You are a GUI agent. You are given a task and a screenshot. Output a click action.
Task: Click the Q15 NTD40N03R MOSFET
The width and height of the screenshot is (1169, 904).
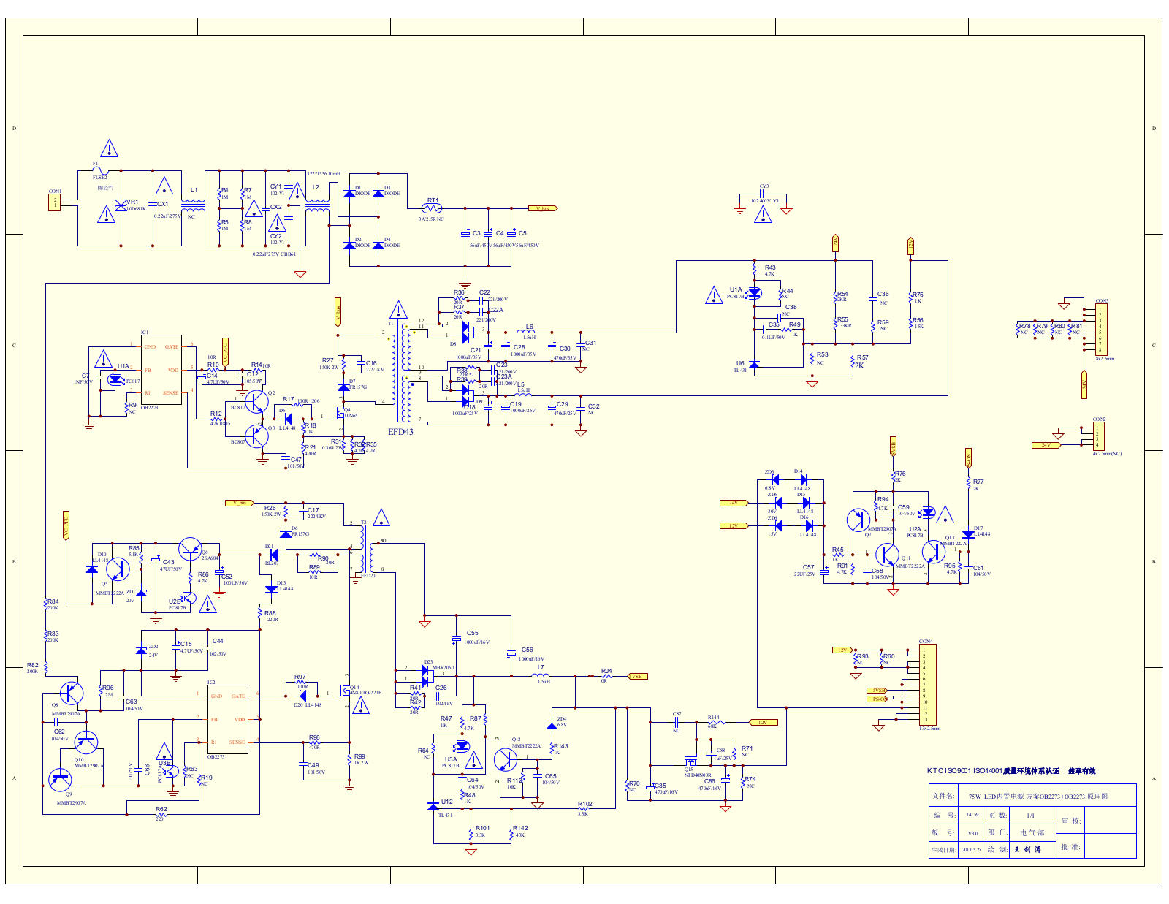coord(690,759)
